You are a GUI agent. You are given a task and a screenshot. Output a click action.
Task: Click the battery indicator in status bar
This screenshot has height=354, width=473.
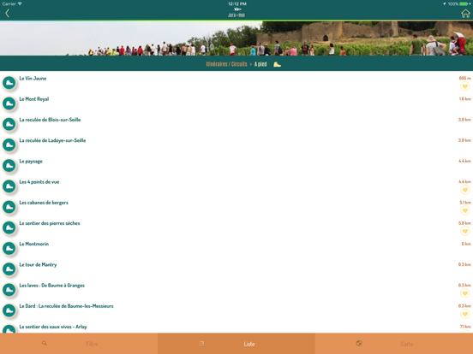[x=464, y=4]
